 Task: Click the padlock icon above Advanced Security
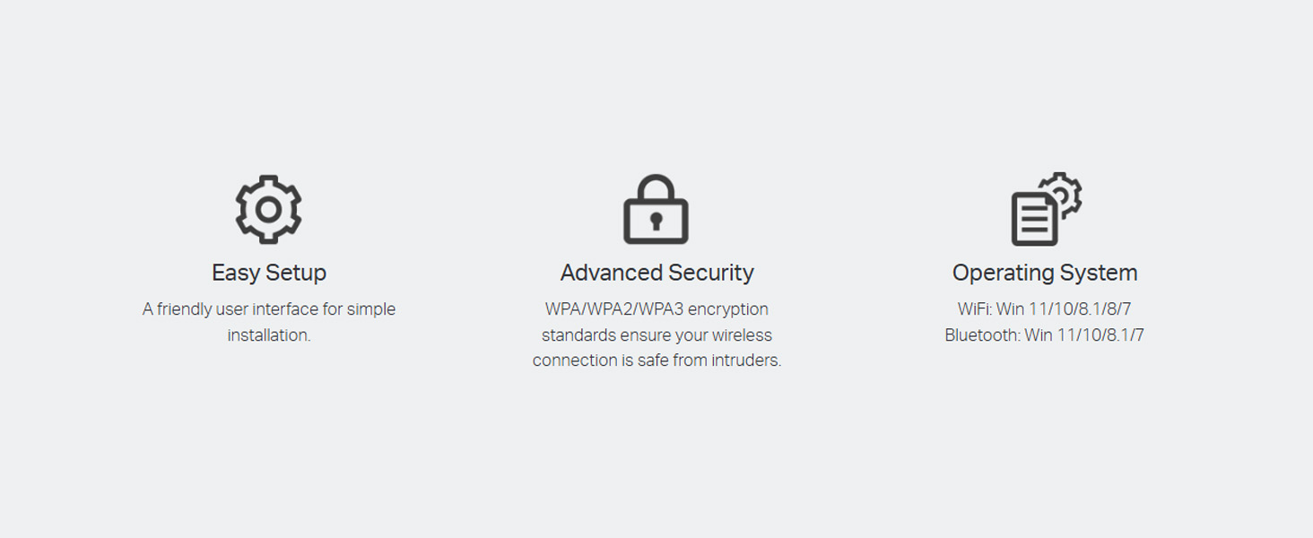click(x=656, y=210)
